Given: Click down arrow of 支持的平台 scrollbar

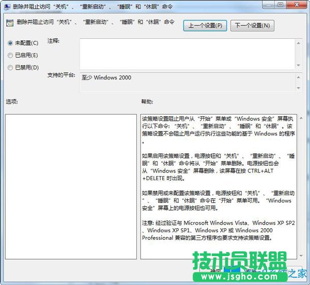Looking at the screenshot, I should pos(299,88).
